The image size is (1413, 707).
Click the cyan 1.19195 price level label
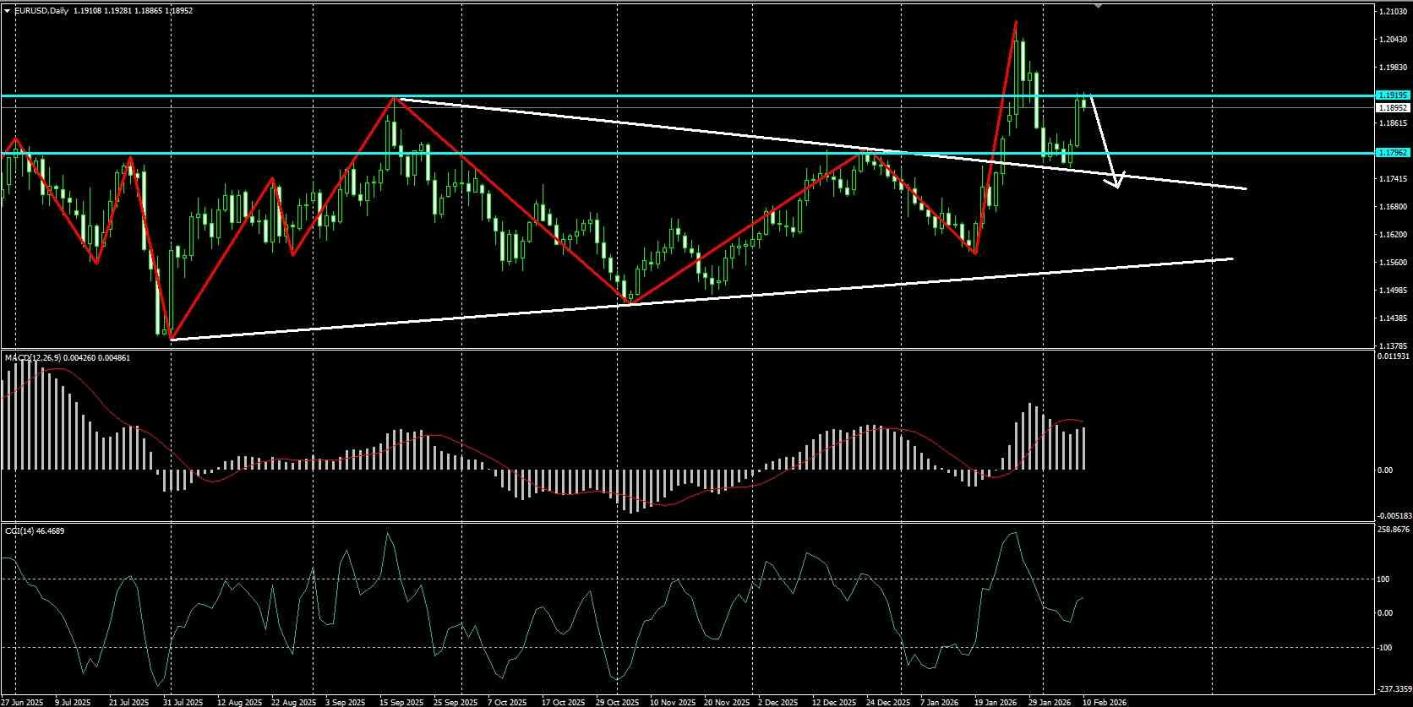click(x=1392, y=95)
